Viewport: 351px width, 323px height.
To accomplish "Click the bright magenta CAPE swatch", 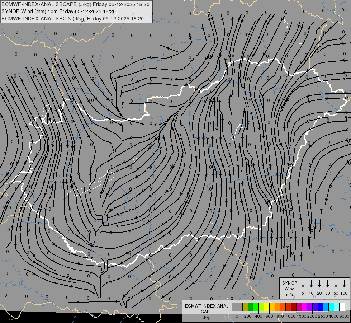I will point(304,307).
